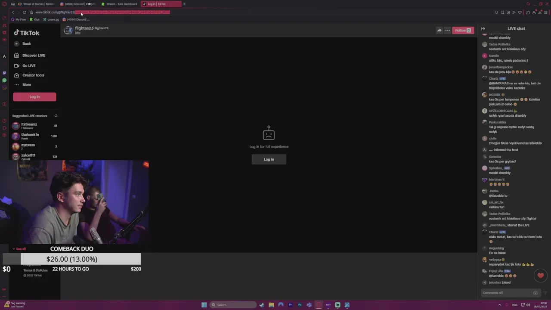Collapse the LIVE chat panel
This screenshot has height=310, width=551.
click(483, 28)
